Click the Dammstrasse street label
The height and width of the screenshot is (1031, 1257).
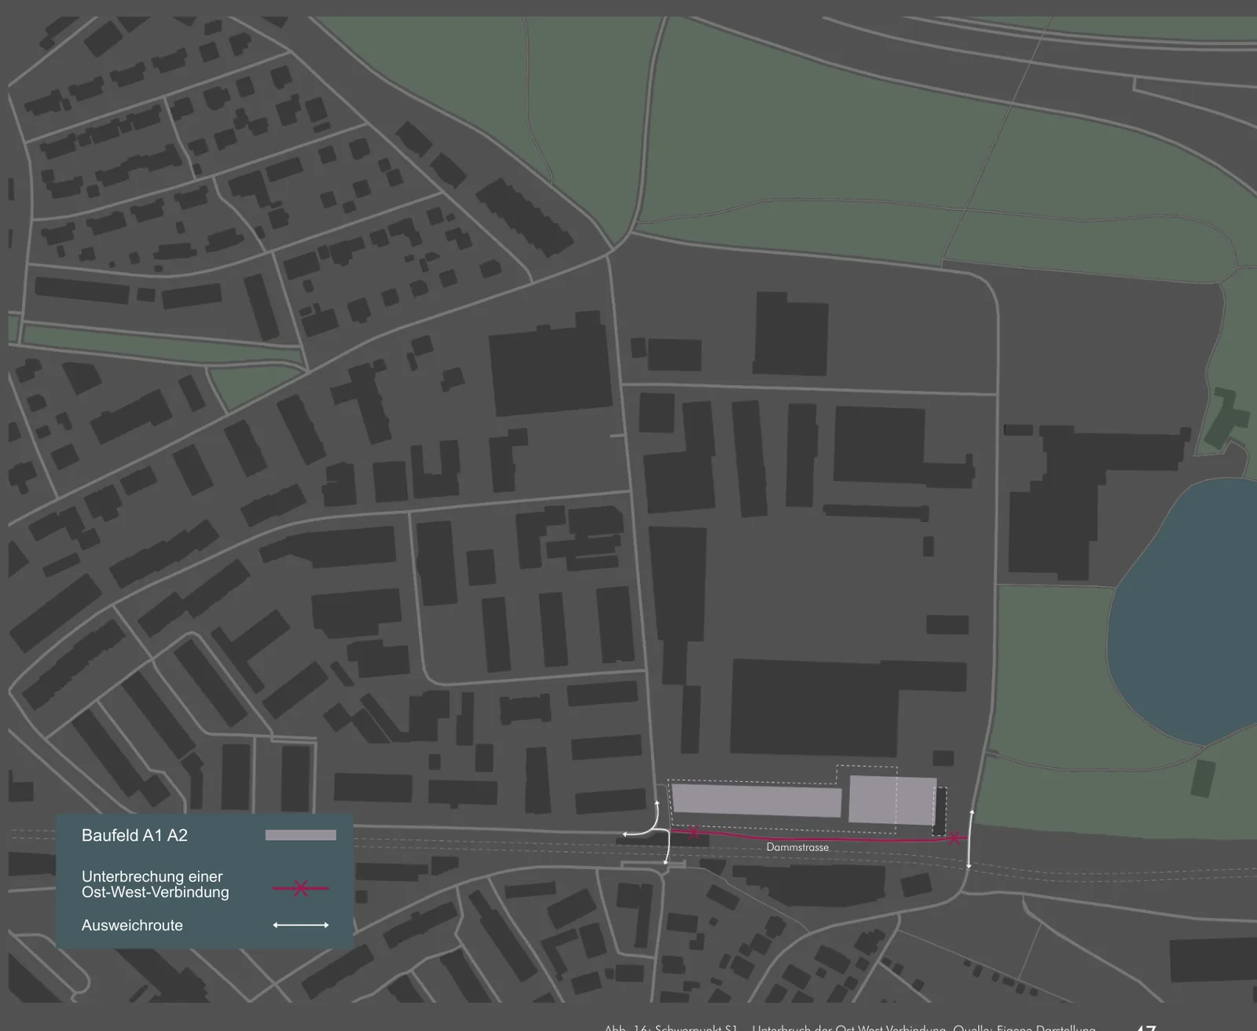(x=797, y=847)
